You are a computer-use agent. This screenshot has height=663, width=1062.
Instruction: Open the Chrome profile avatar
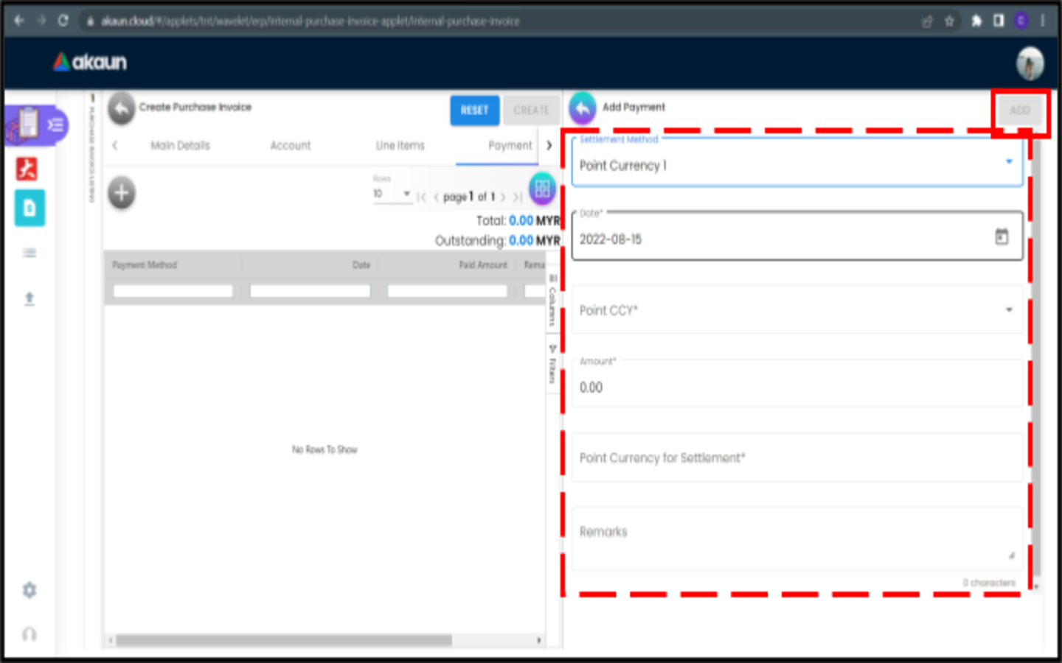[x=1021, y=21]
